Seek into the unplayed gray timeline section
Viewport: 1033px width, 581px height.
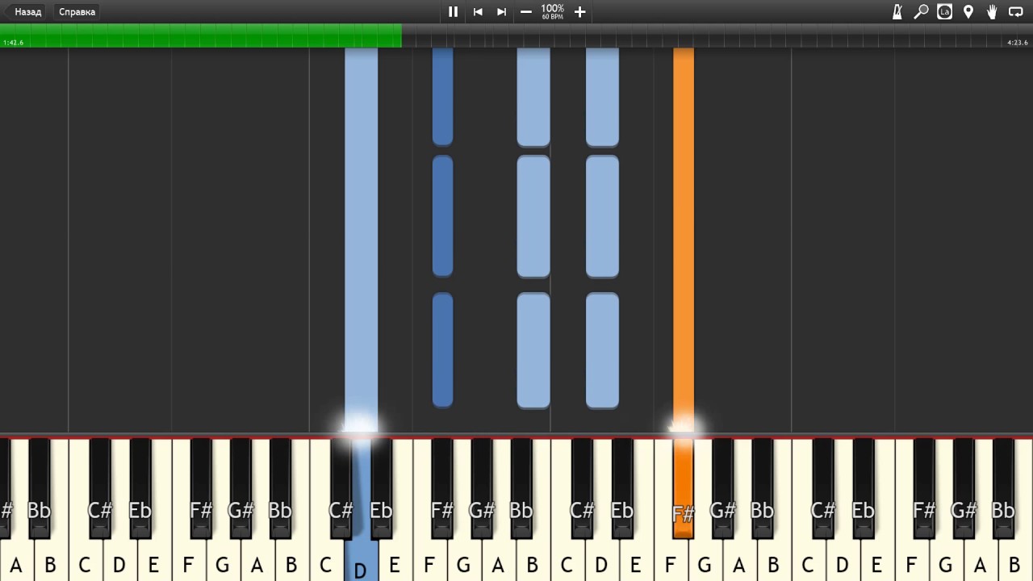(717, 36)
